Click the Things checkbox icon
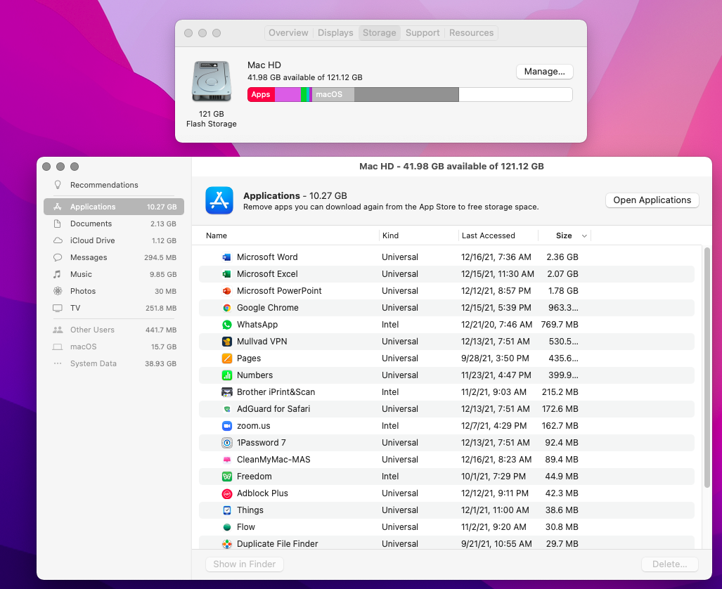This screenshot has height=589, width=722. [226, 510]
